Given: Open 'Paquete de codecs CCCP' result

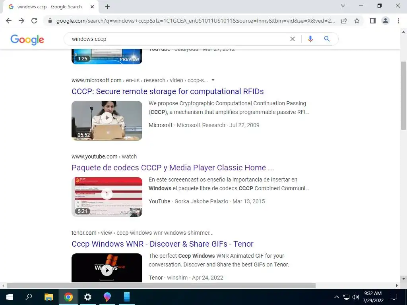Looking at the screenshot, I should 172,168.
